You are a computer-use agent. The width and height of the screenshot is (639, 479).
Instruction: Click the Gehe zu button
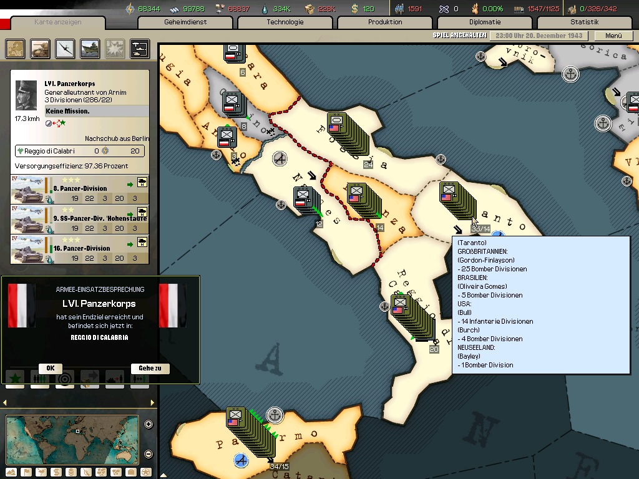tap(150, 368)
